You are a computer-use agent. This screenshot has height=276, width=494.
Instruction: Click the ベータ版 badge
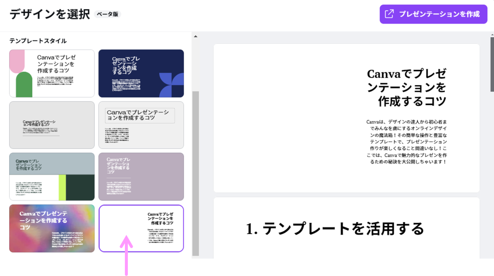(108, 14)
